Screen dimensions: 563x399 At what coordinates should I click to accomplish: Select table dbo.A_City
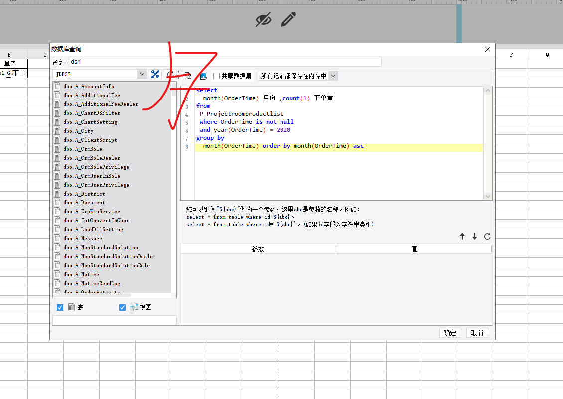pyautogui.click(x=78, y=131)
